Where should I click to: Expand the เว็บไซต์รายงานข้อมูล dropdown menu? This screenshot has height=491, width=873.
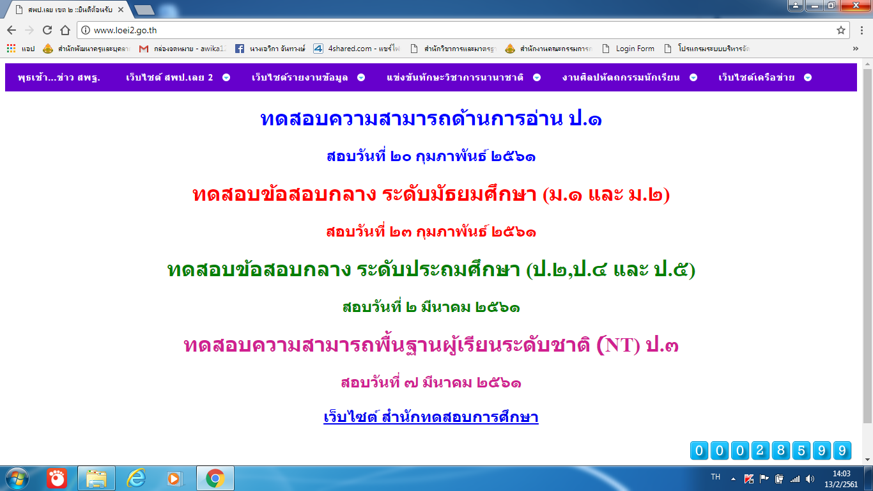click(307, 77)
